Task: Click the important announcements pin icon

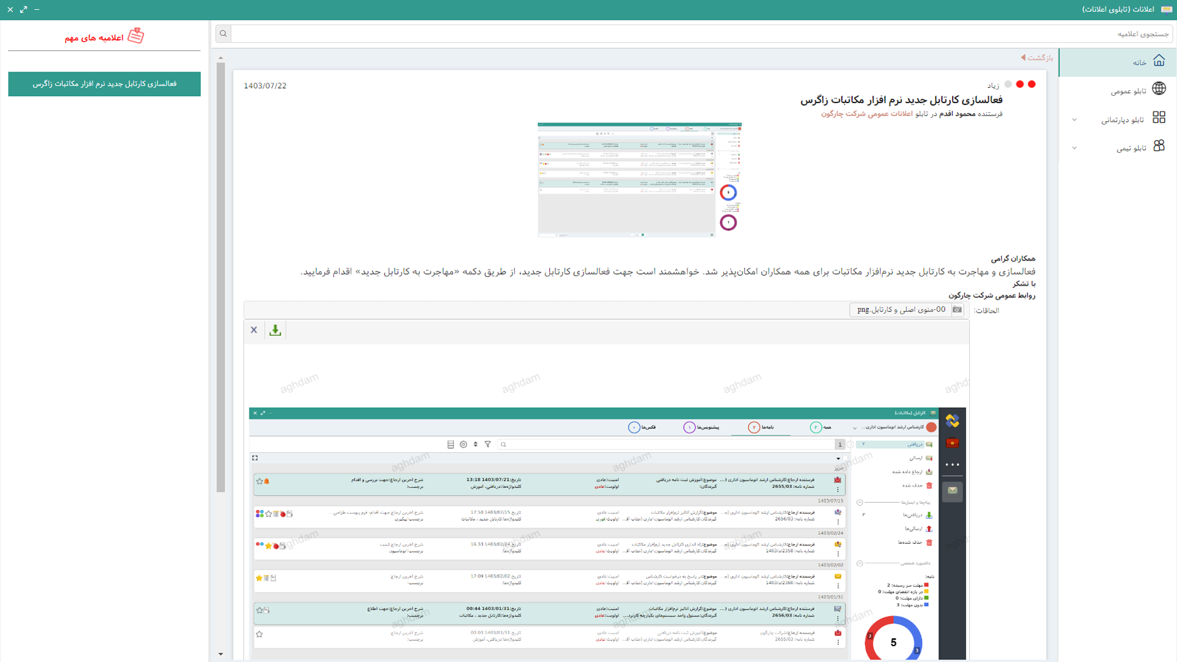Action: [x=136, y=36]
